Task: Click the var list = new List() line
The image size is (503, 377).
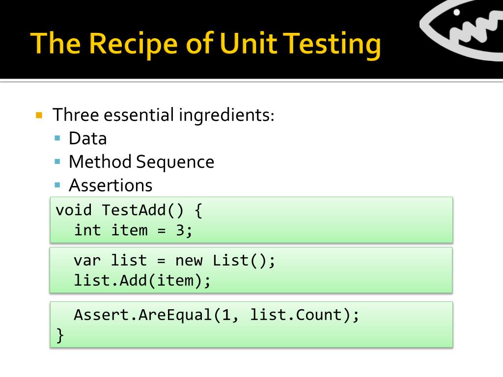Action: pyautogui.click(x=174, y=260)
